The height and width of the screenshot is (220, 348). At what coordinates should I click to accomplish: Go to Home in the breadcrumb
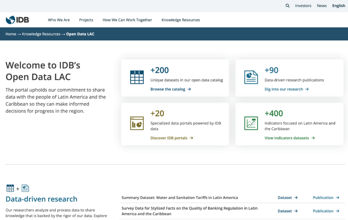pyautogui.click(x=11, y=34)
